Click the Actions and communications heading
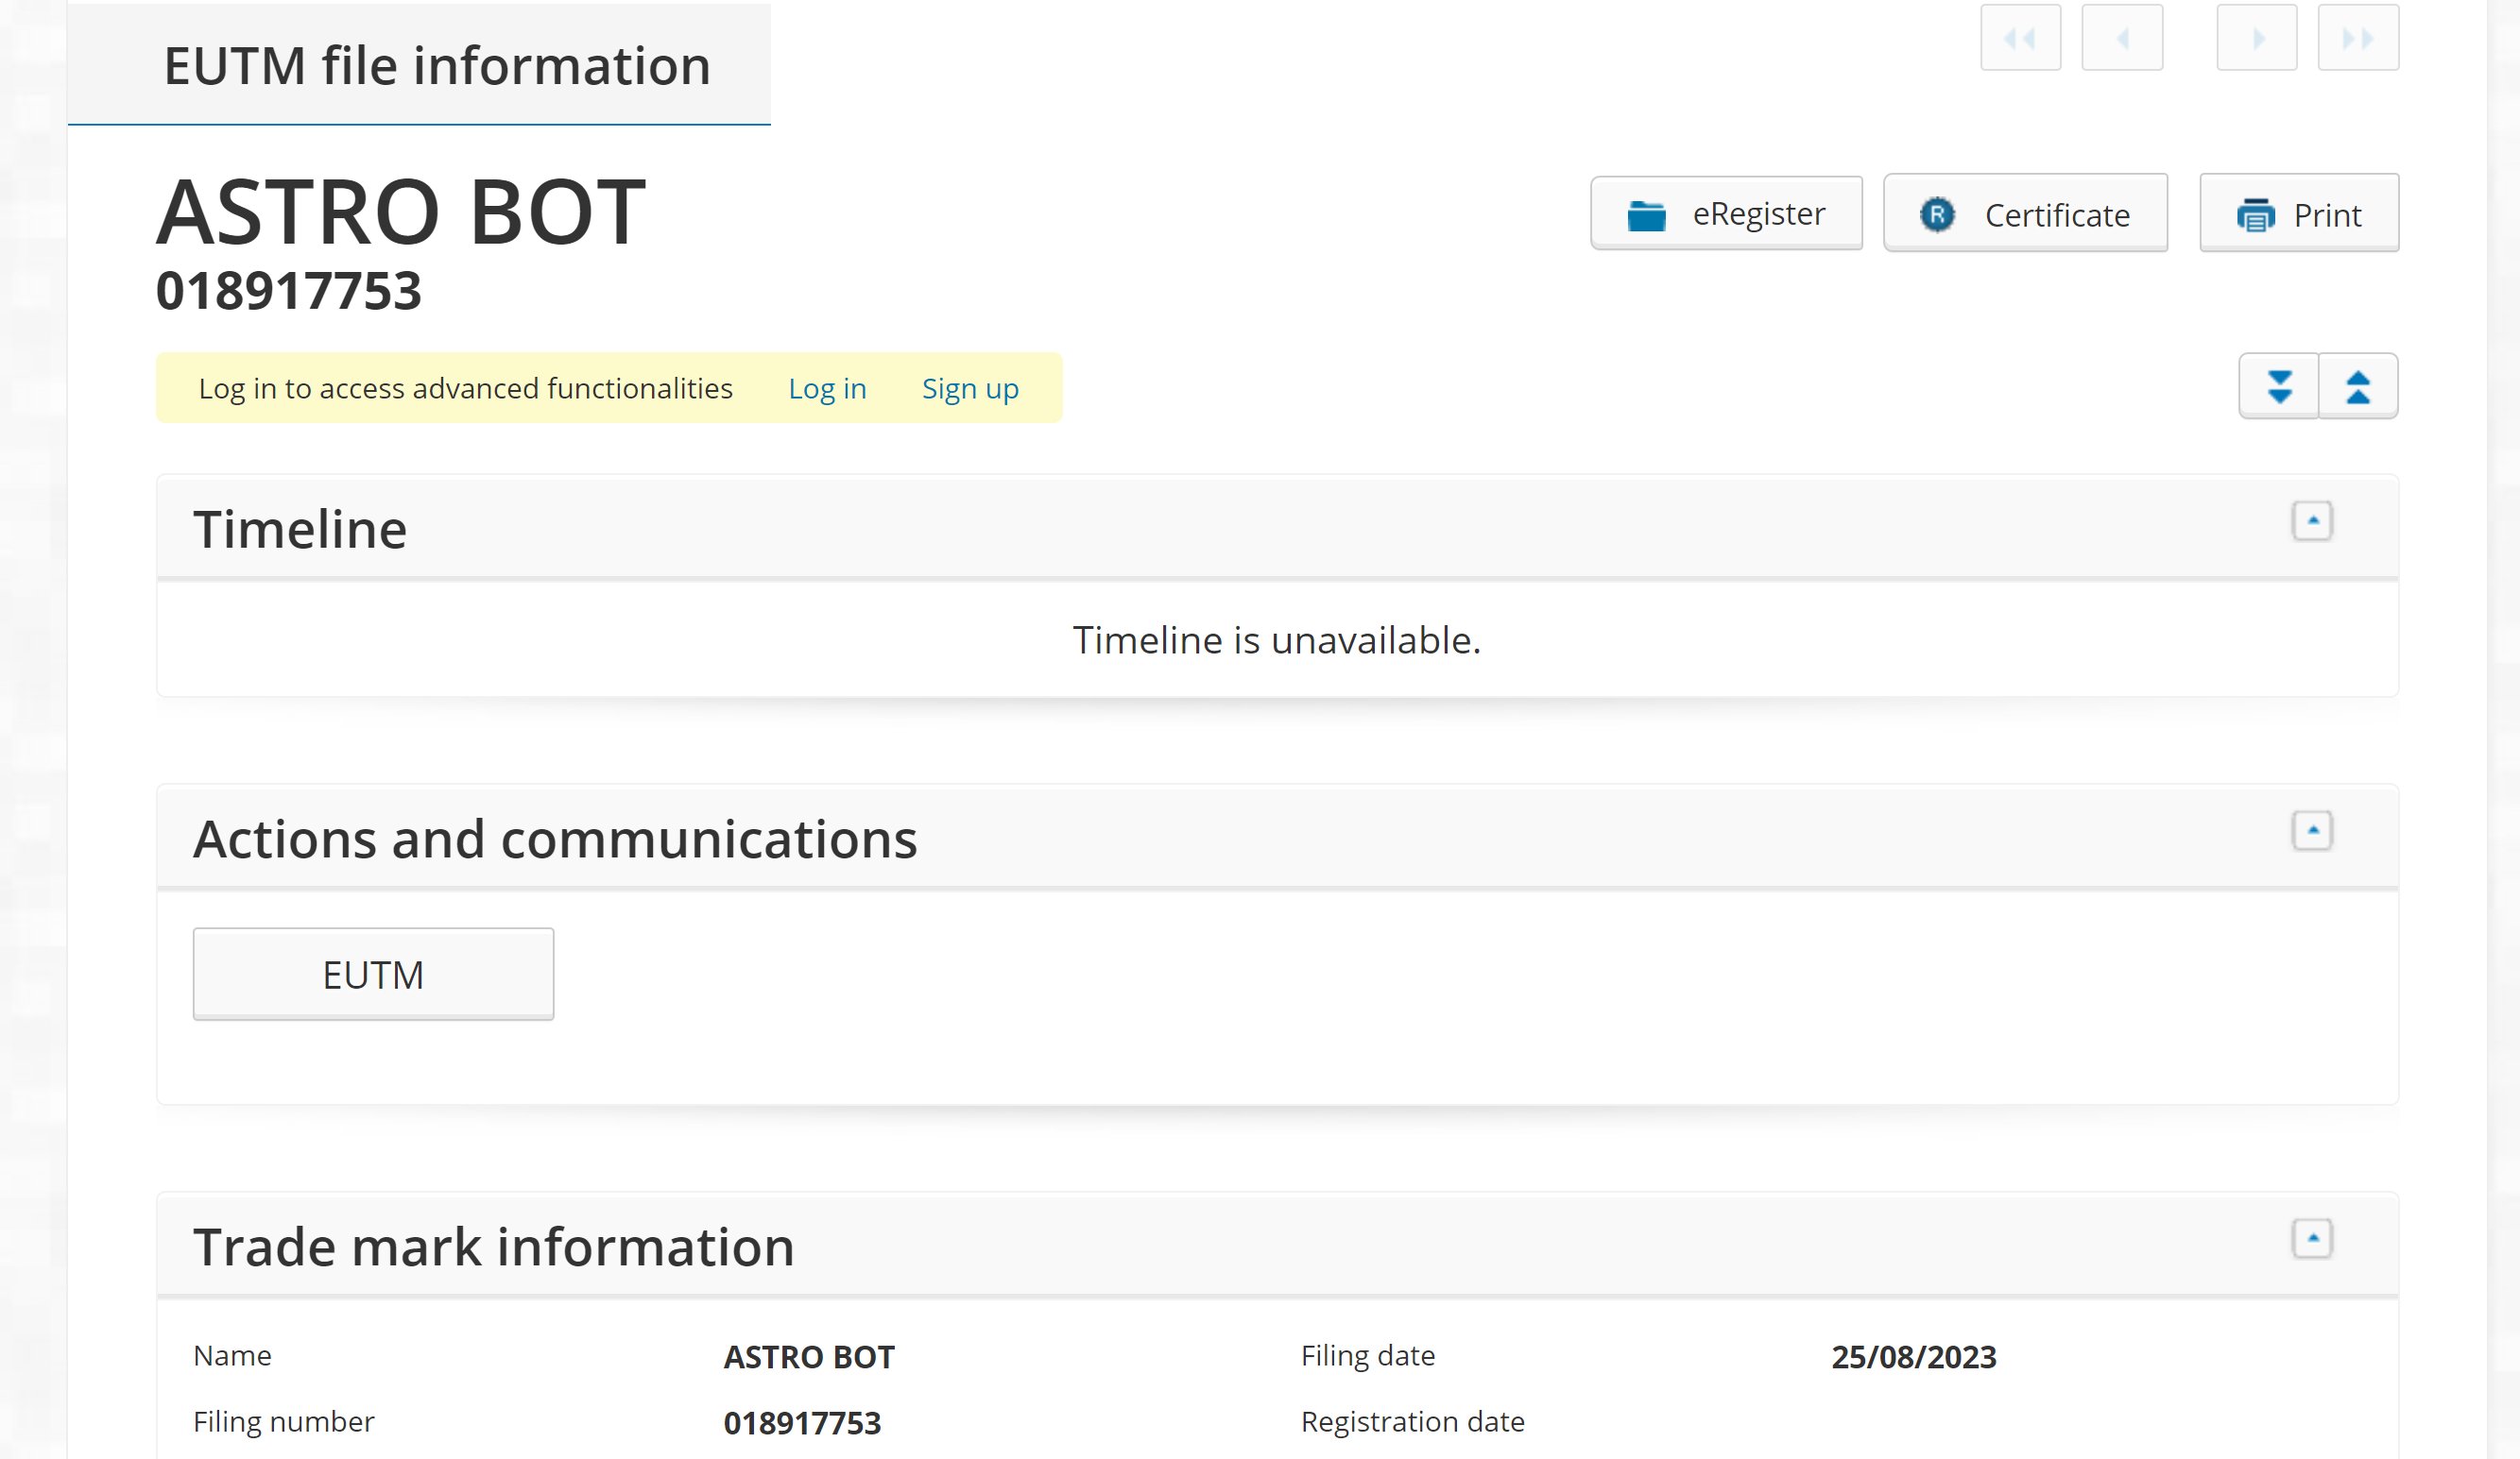This screenshot has width=2520, height=1459. (555, 840)
